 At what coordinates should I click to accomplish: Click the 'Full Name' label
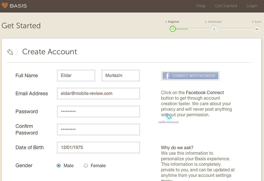27,76
